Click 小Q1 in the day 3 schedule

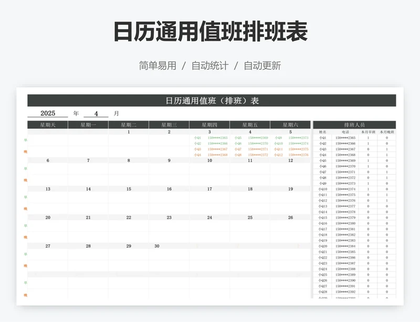click(x=197, y=138)
